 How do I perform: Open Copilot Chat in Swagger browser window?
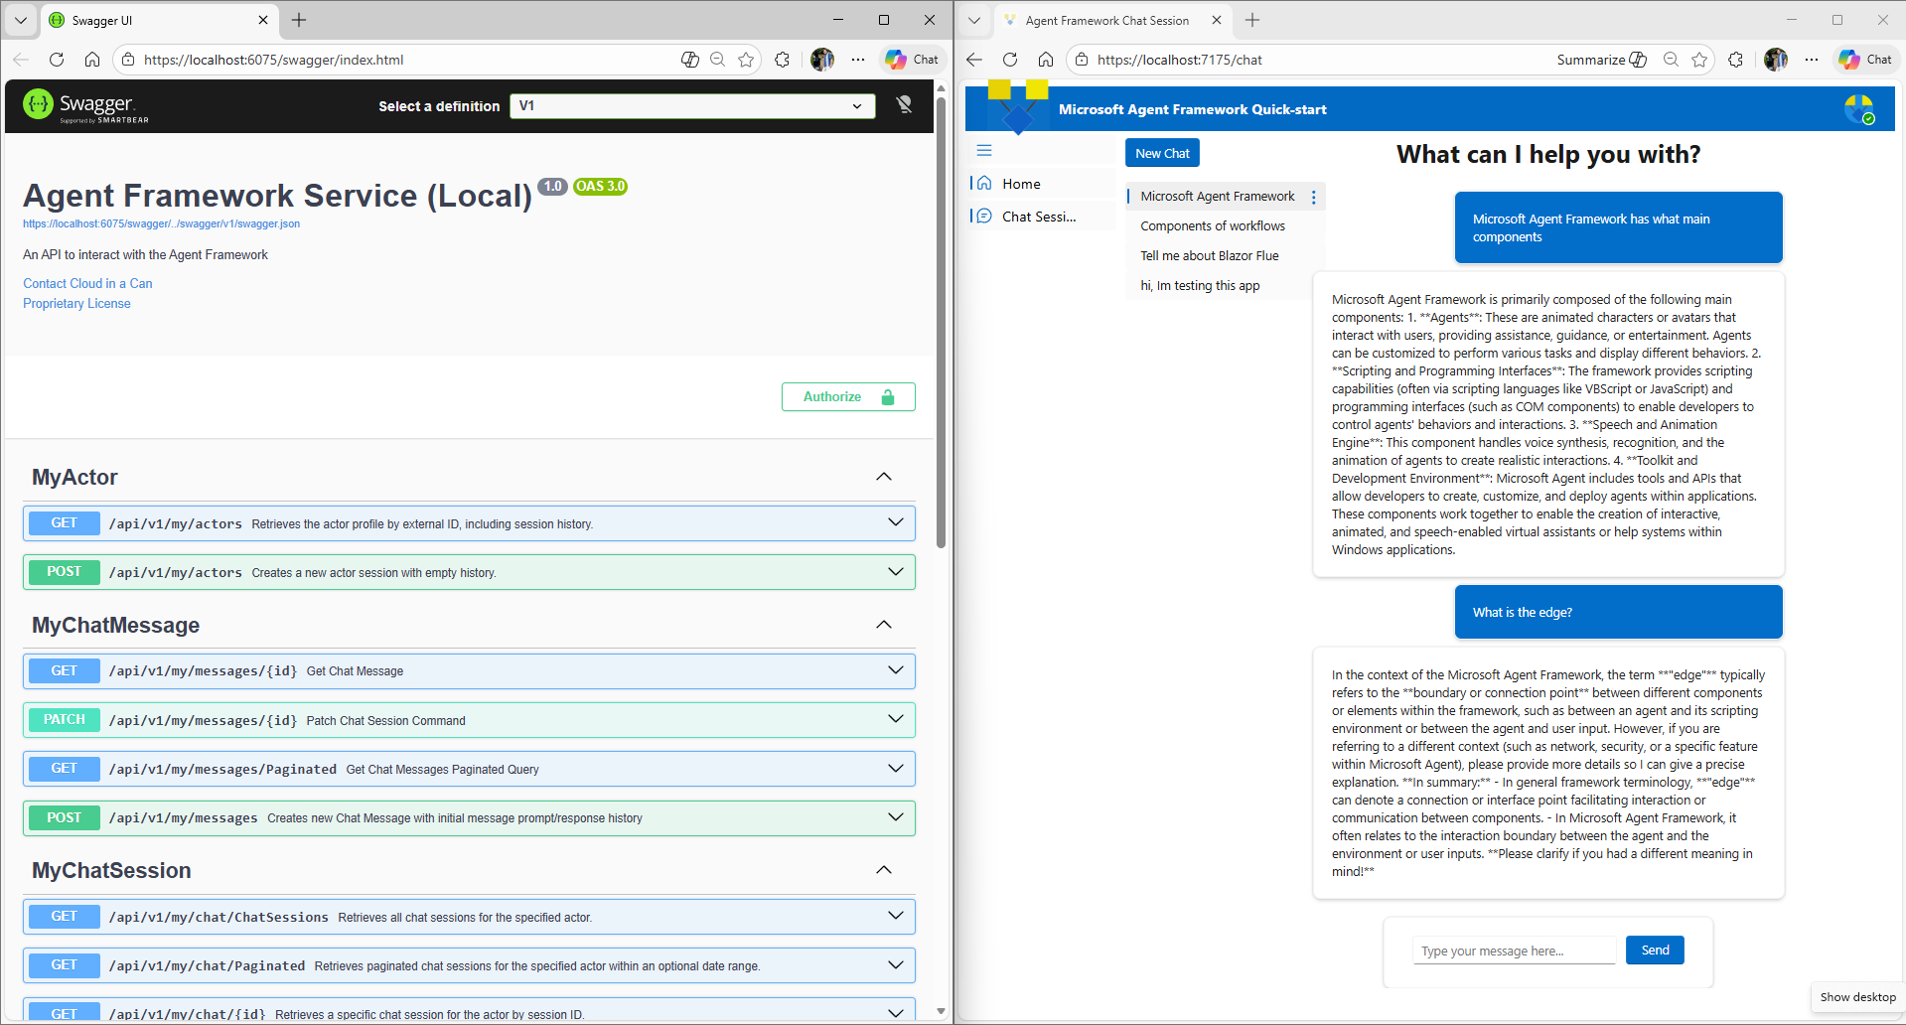[x=912, y=60]
